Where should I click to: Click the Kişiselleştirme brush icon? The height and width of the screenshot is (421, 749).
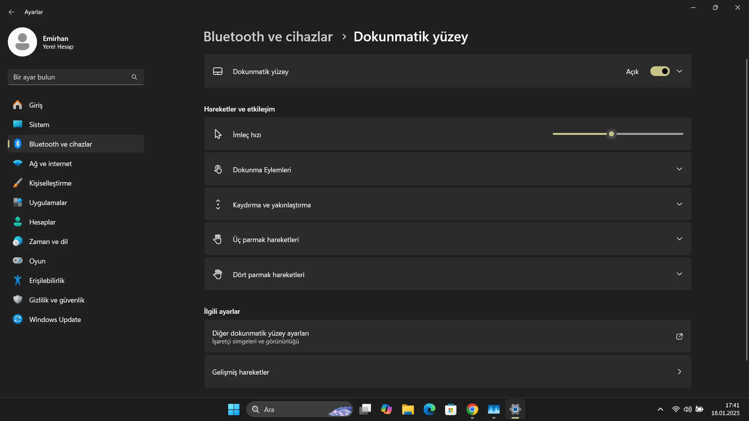pyautogui.click(x=18, y=183)
